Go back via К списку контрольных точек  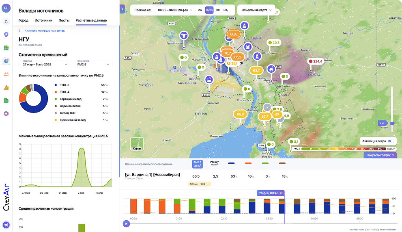click(41, 30)
